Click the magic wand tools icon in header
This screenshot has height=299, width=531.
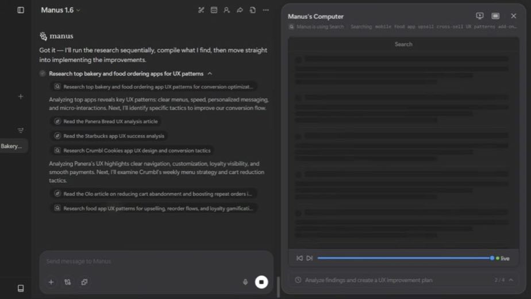tap(201, 10)
